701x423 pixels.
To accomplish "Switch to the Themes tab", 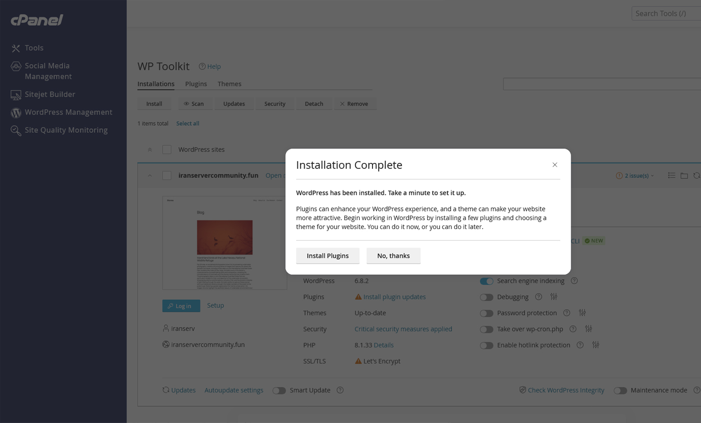I will [229, 84].
